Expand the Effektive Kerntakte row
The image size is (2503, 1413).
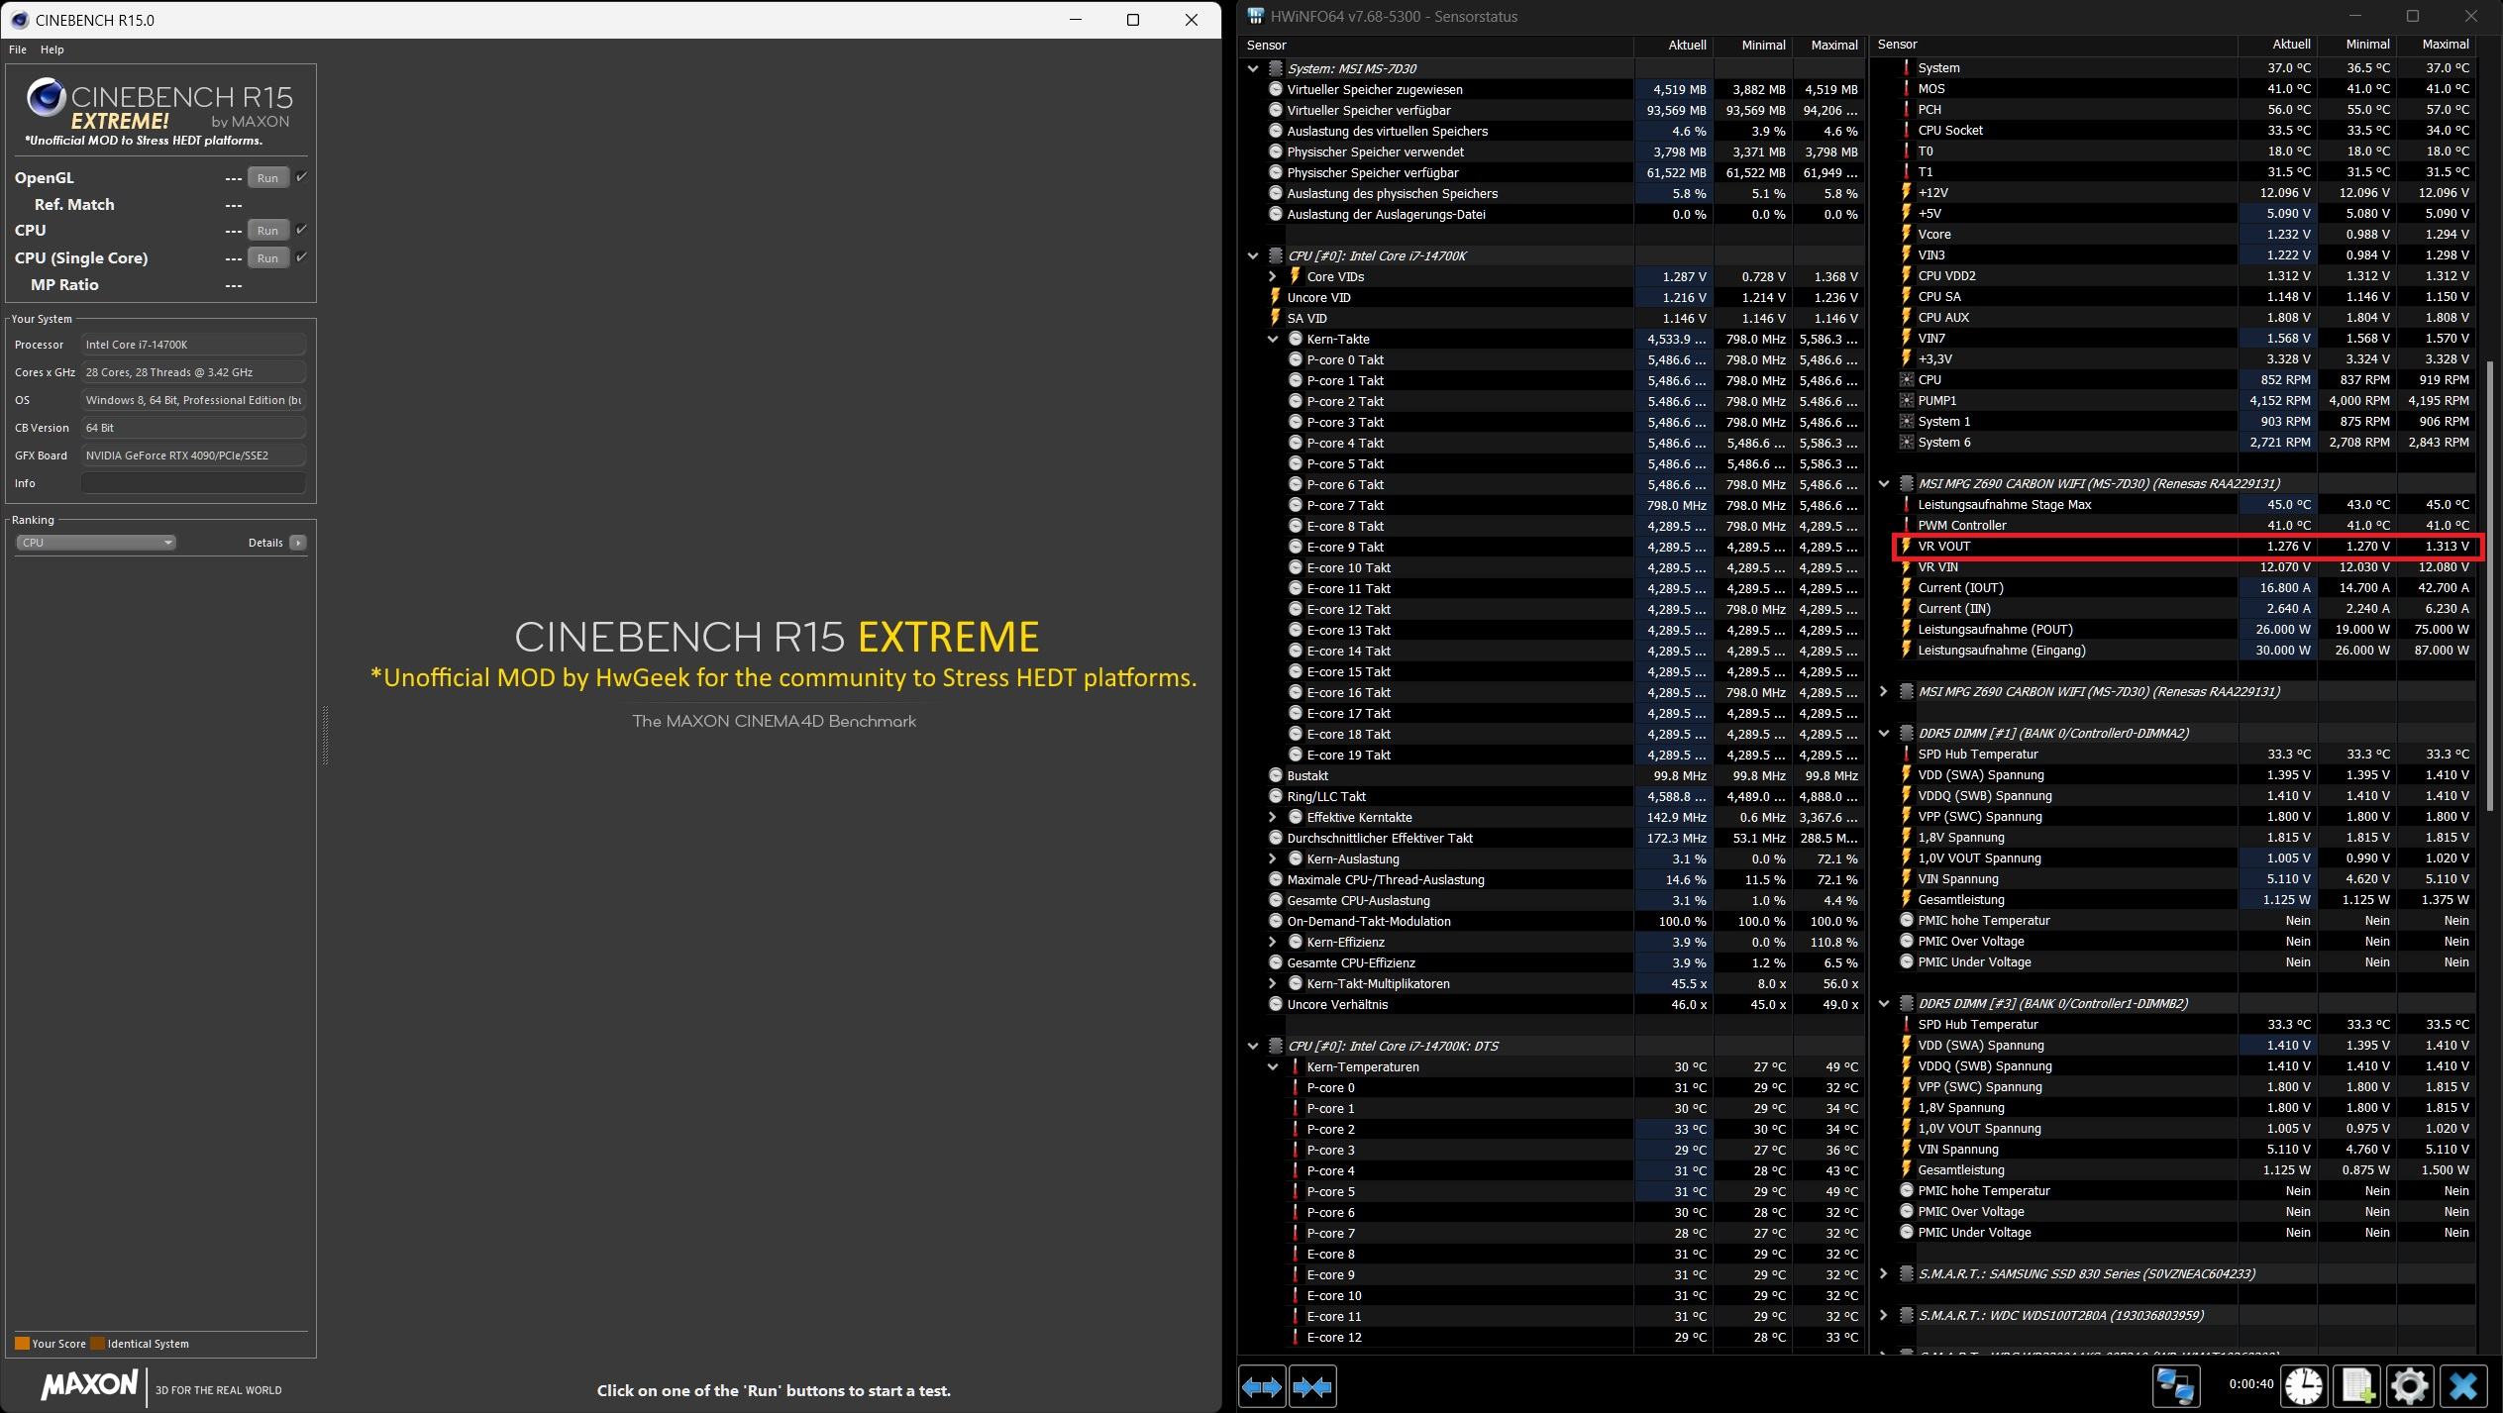(1273, 817)
